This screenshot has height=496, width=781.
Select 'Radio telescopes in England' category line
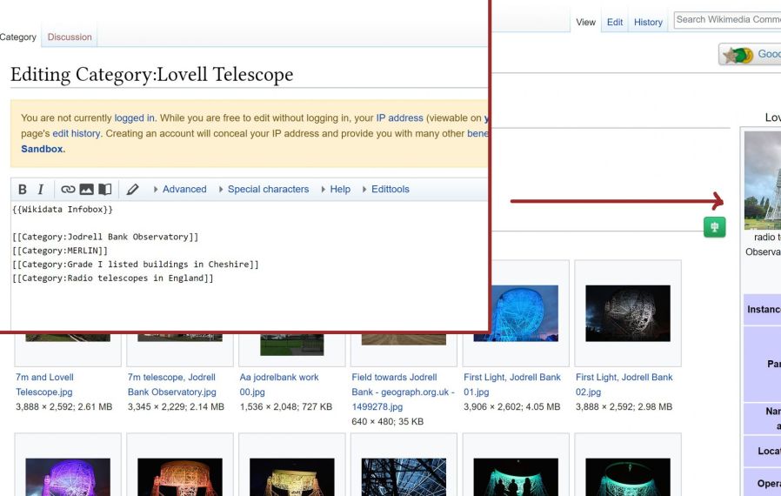[113, 278]
